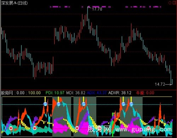Click the rightmost red plus marker
The height and width of the screenshot is (138, 177).
(148, 128)
